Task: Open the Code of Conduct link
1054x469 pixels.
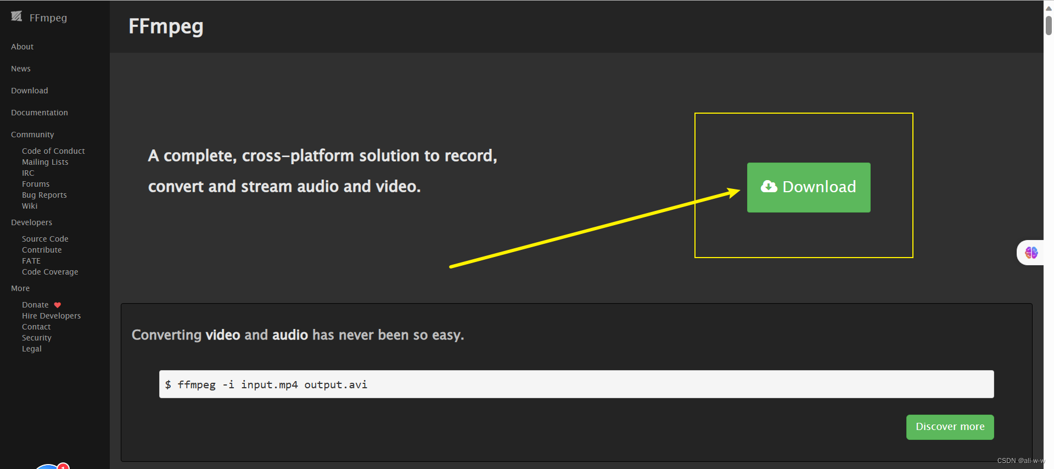Action: pos(53,151)
